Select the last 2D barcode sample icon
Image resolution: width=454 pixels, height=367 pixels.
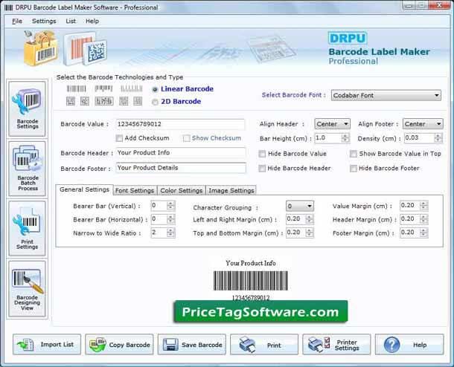138,101
